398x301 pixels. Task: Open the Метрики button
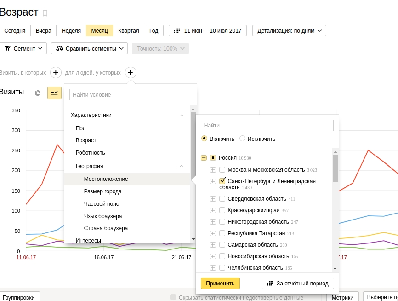[x=342, y=297]
